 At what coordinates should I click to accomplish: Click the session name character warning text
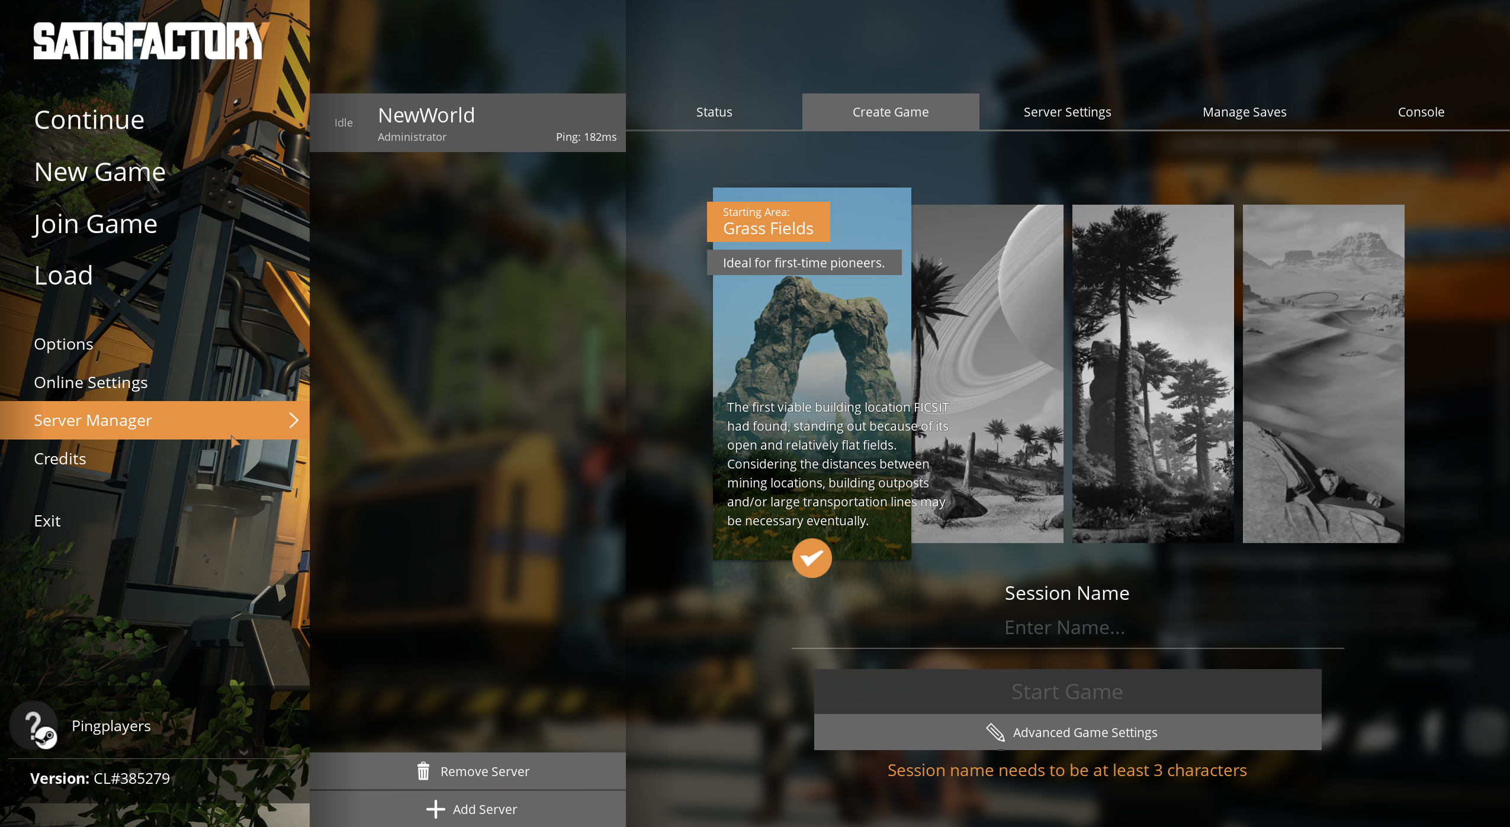1067,770
